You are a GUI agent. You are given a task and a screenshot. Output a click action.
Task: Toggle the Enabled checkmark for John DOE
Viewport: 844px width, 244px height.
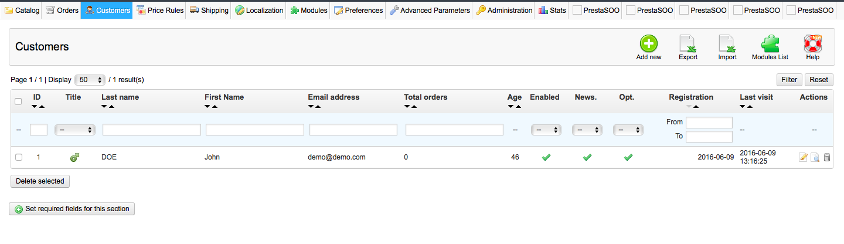click(546, 157)
